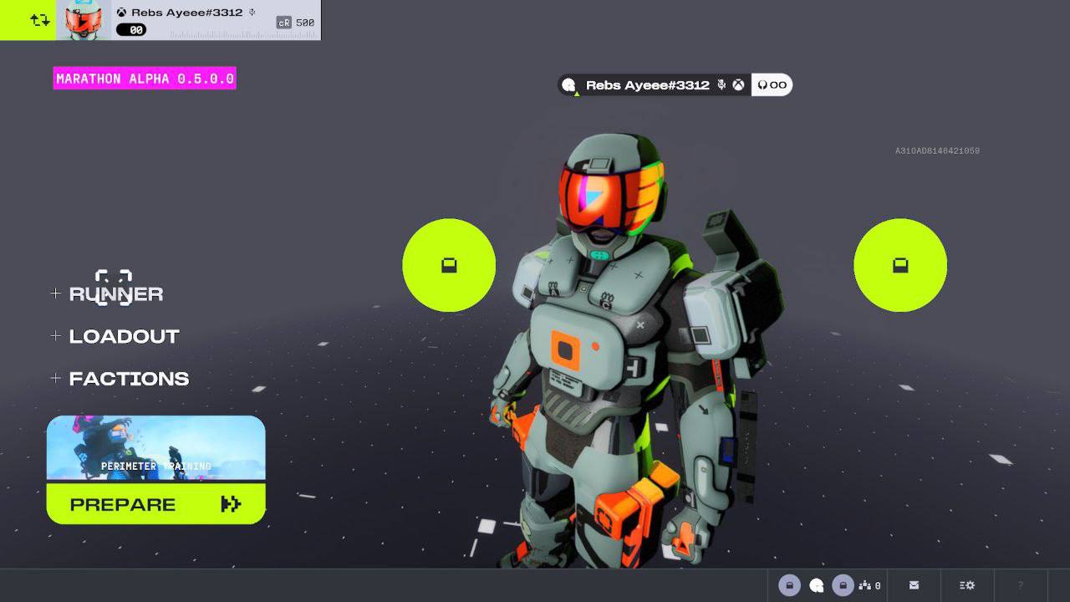Click the cR credits icon
Screen dimensions: 1070x602
pyautogui.click(x=284, y=23)
